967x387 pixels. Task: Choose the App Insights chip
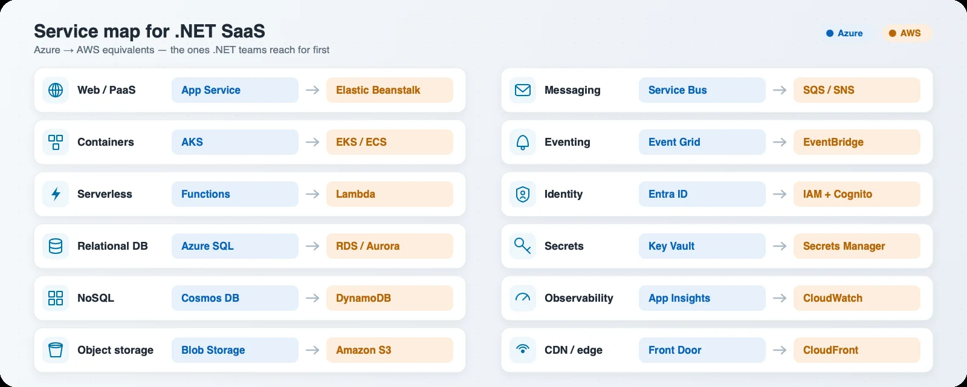pos(702,298)
